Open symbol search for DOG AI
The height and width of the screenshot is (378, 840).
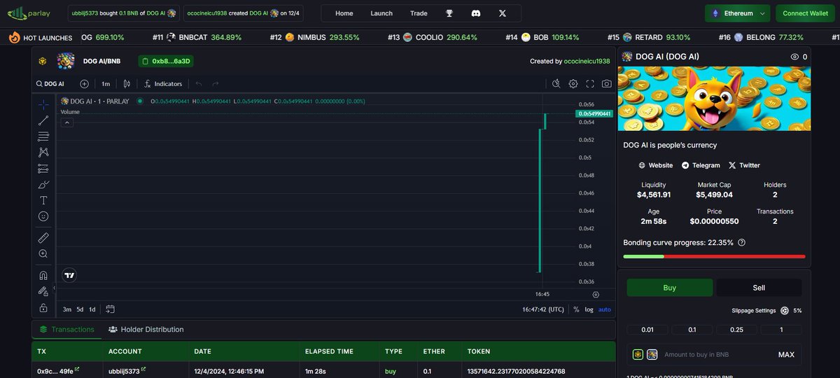coord(50,84)
